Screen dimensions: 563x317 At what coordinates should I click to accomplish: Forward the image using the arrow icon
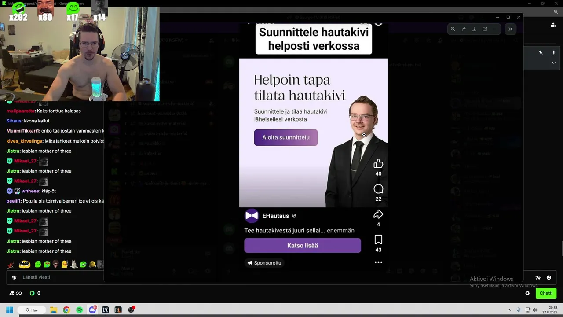464,29
